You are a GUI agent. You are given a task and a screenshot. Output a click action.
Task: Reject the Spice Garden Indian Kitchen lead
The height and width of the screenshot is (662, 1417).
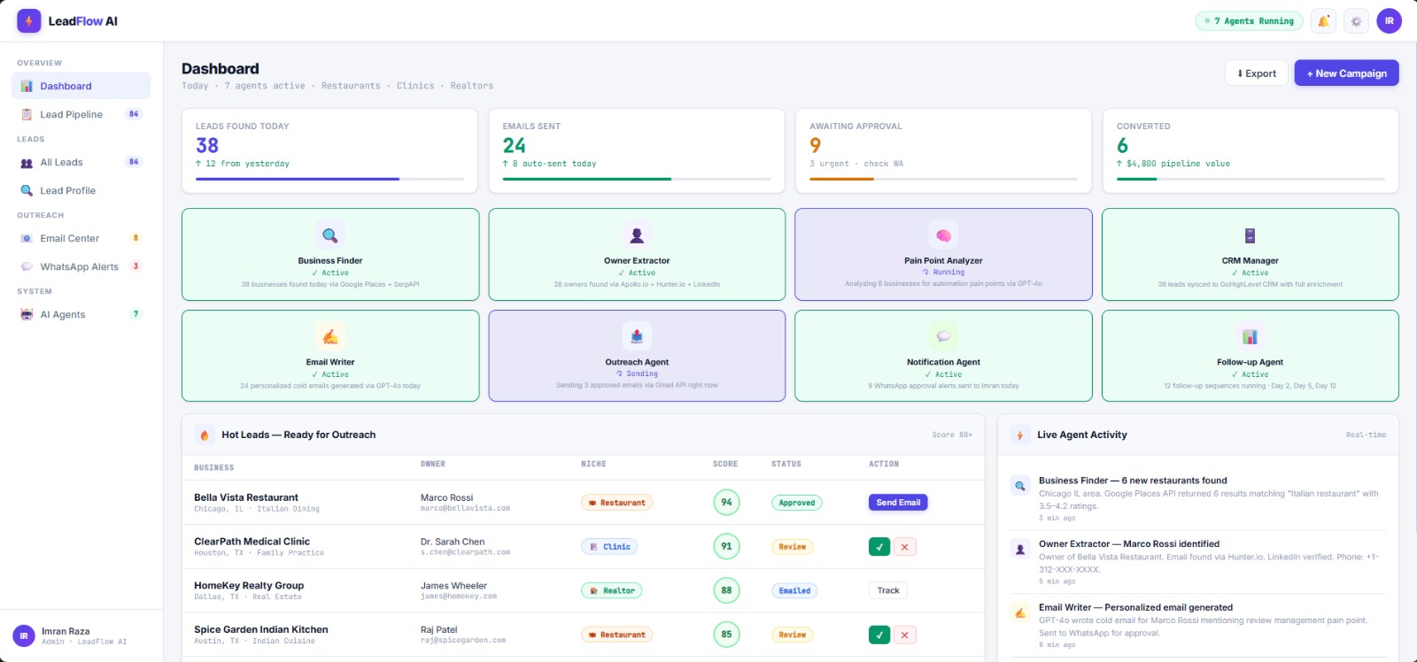(x=905, y=635)
